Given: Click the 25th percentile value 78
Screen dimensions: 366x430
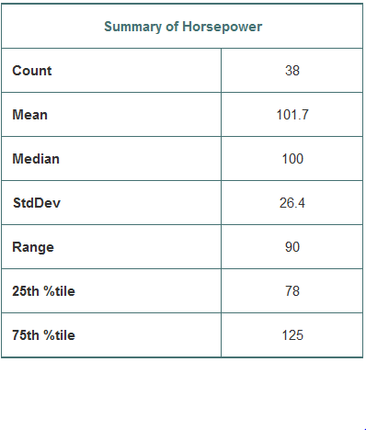Looking at the screenshot, I should [x=292, y=291].
